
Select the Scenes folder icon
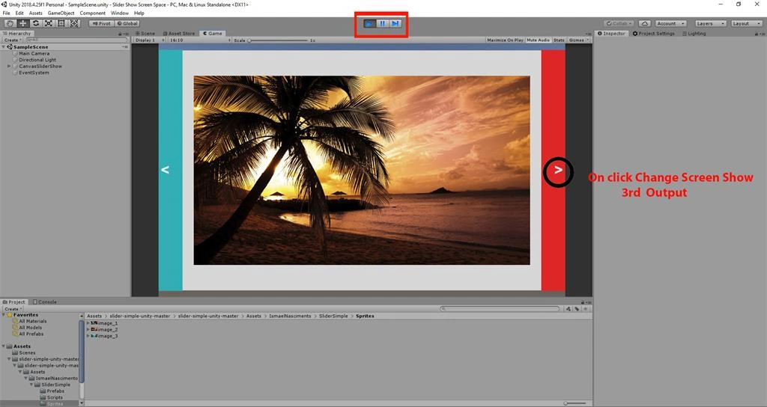click(15, 352)
